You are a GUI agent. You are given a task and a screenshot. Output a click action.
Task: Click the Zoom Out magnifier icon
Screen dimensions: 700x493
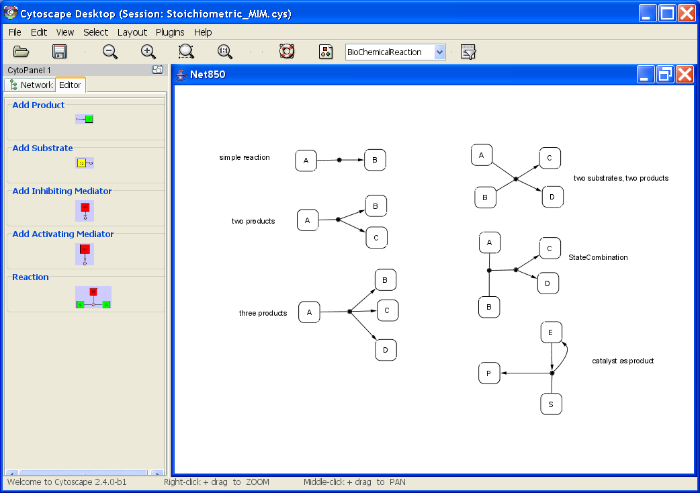click(110, 52)
